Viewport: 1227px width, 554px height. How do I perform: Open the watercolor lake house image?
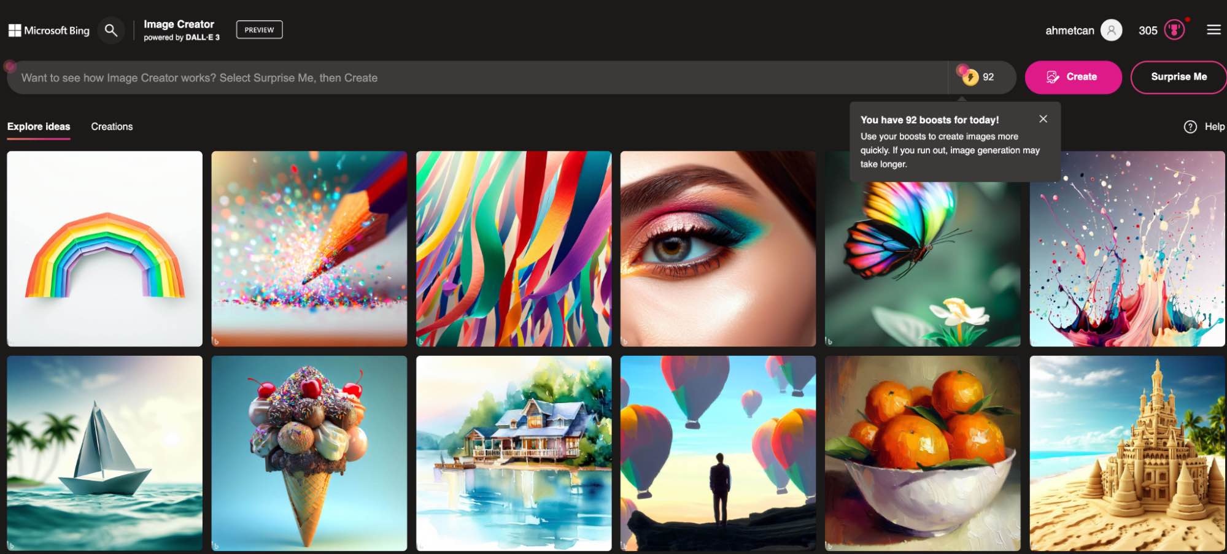click(x=513, y=453)
